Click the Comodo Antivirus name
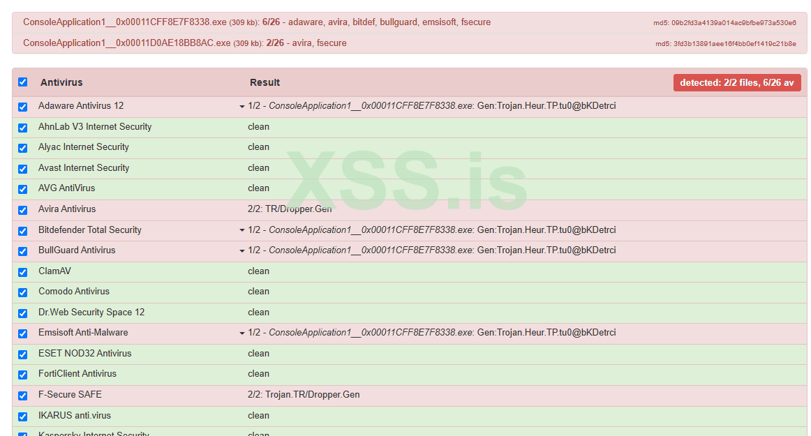The image size is (811, 436). pyautogui.click(x=74, y=291)
